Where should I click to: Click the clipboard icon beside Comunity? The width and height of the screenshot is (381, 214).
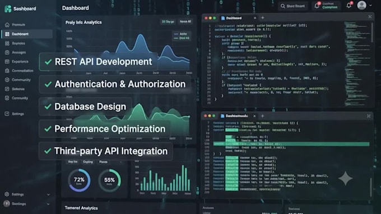[x=7, y=98]
